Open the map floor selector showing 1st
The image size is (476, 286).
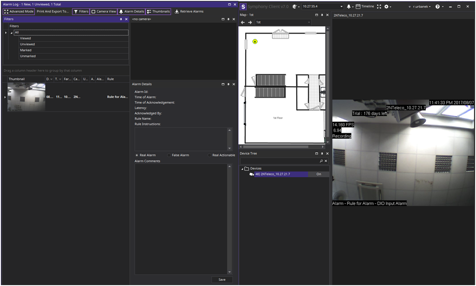(283, 22)
